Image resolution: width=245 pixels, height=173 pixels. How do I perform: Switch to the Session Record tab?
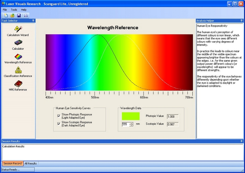[x=12, y=164]
